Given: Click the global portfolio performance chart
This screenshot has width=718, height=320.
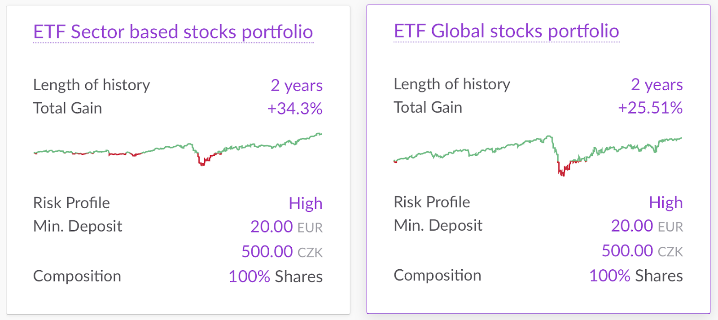Looking at the screenshot, I should point(538,155).
